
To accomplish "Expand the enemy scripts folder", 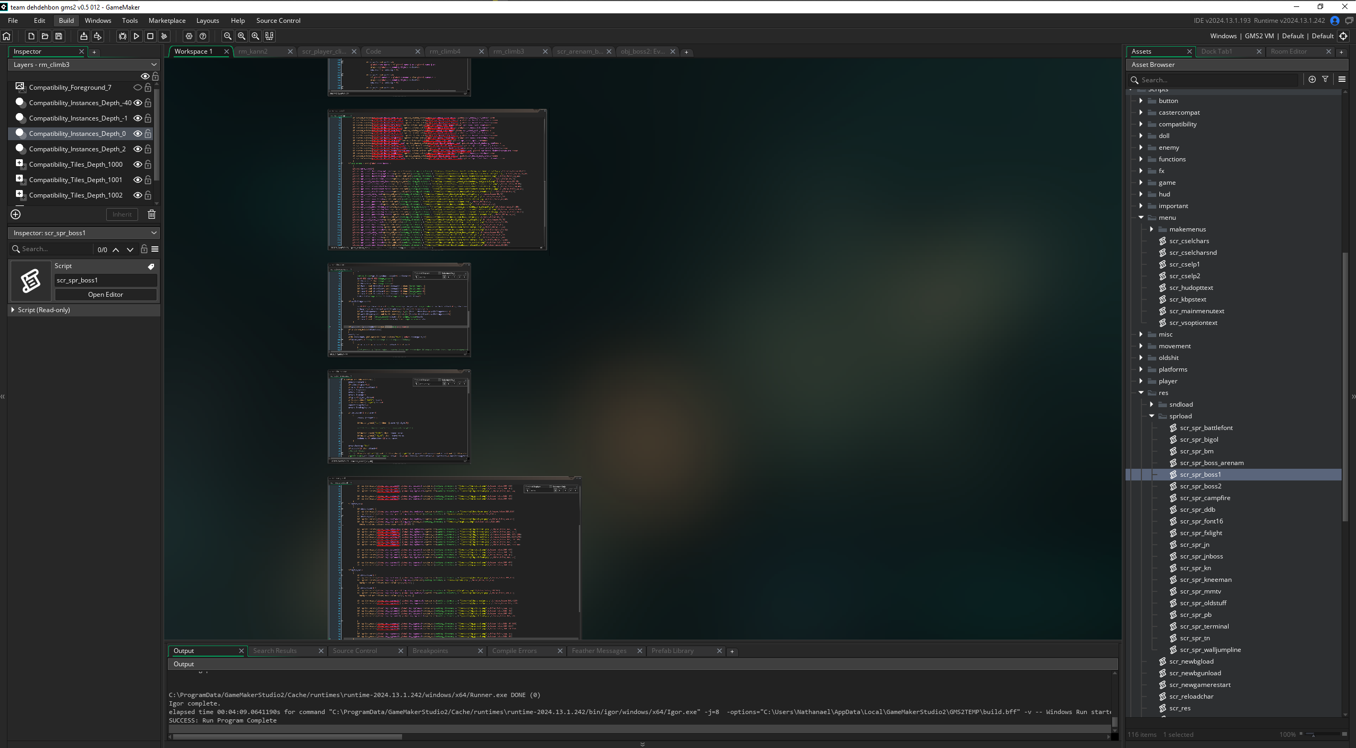I will click(x=1141, y=148).
